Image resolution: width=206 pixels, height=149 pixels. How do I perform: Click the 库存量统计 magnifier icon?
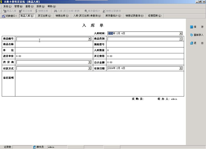[86, 11]
